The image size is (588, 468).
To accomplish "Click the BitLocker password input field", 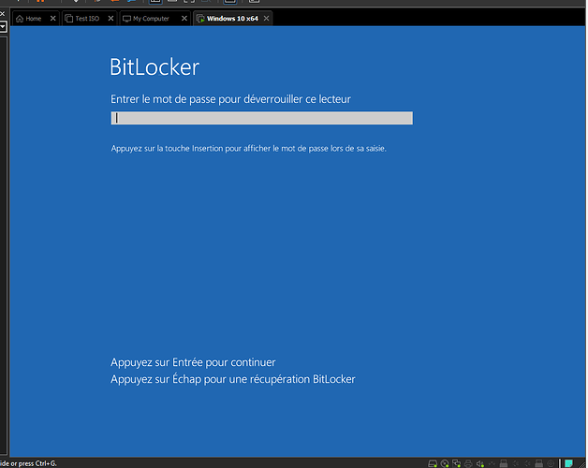I will click(x=261, y=118).
